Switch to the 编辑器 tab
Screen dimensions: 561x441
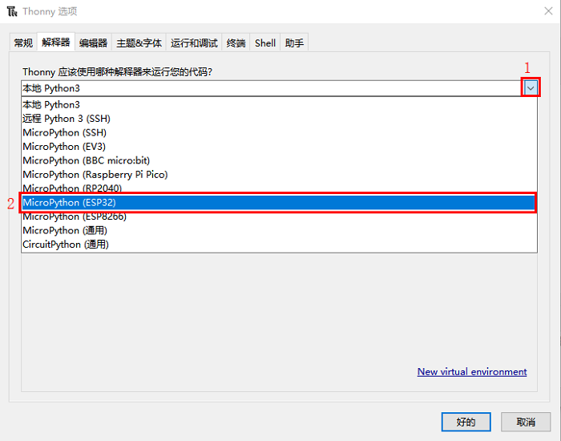(93, 43)
